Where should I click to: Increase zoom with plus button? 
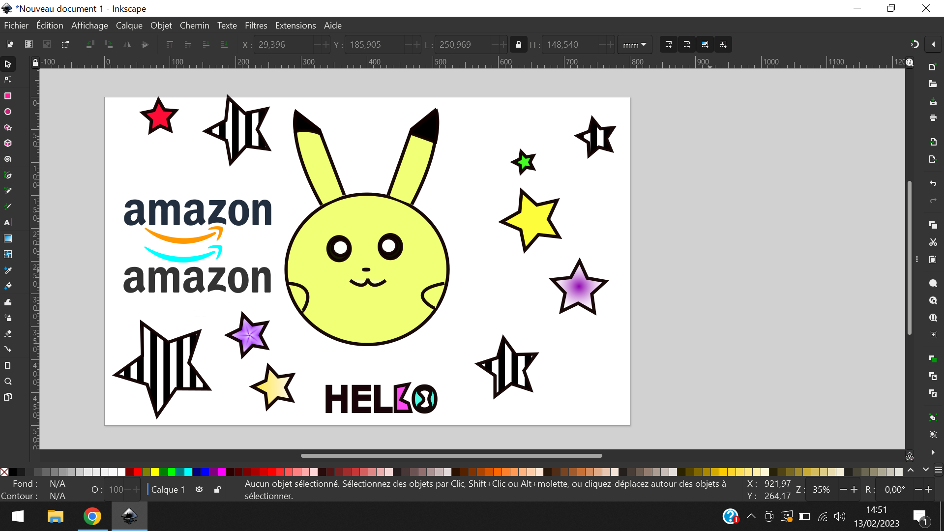(x=854, y=490)
